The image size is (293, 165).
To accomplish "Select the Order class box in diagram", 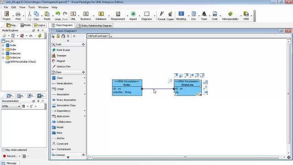I will click(x=127, y=88).
